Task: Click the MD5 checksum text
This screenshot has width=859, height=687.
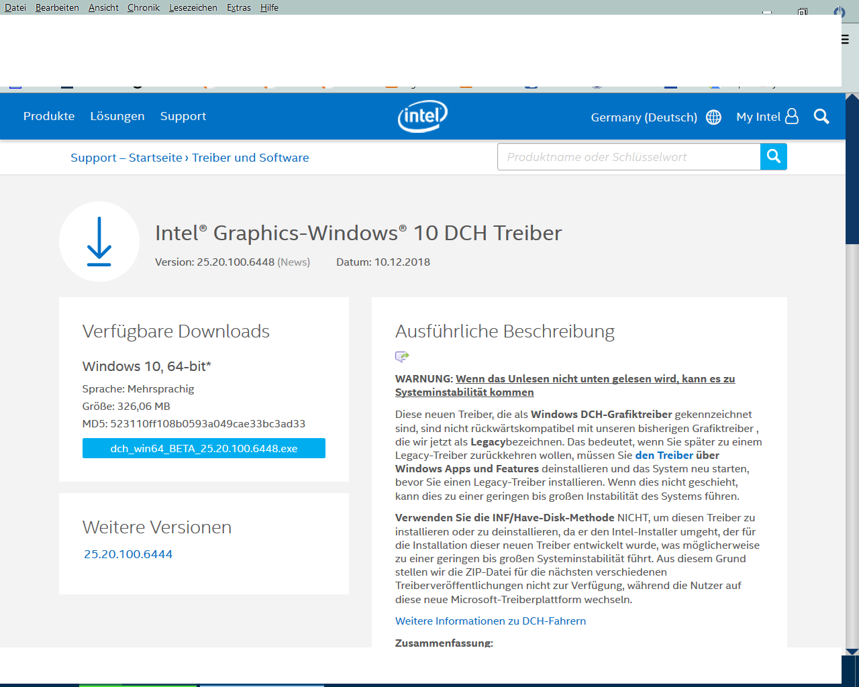Action: [194, 423]
